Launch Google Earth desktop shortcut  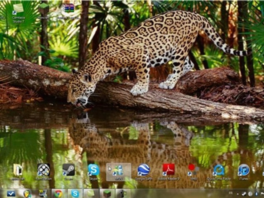(x=144, y=172)
